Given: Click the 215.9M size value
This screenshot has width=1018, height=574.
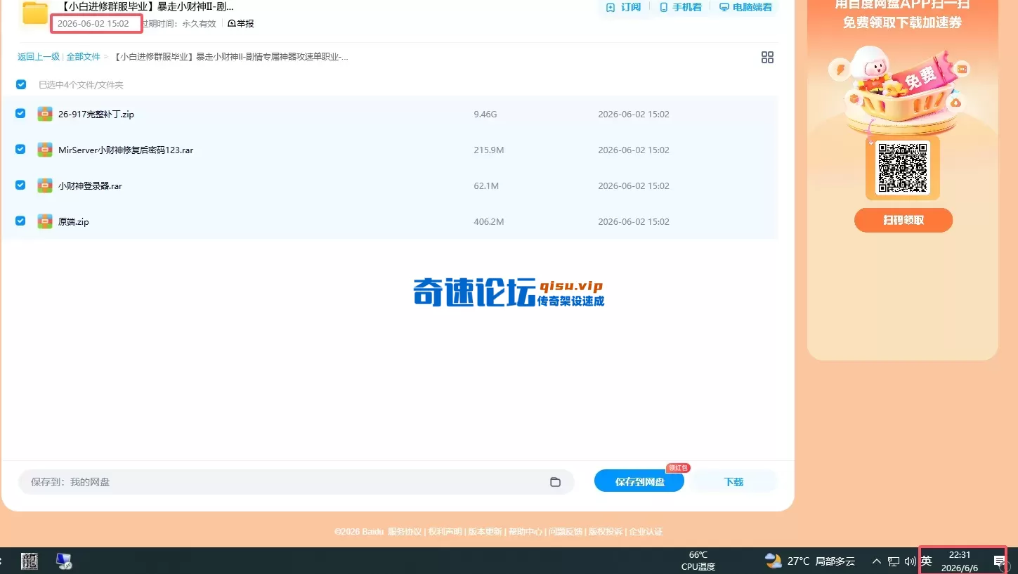Looking at the screenshot, I should [489, 150].
